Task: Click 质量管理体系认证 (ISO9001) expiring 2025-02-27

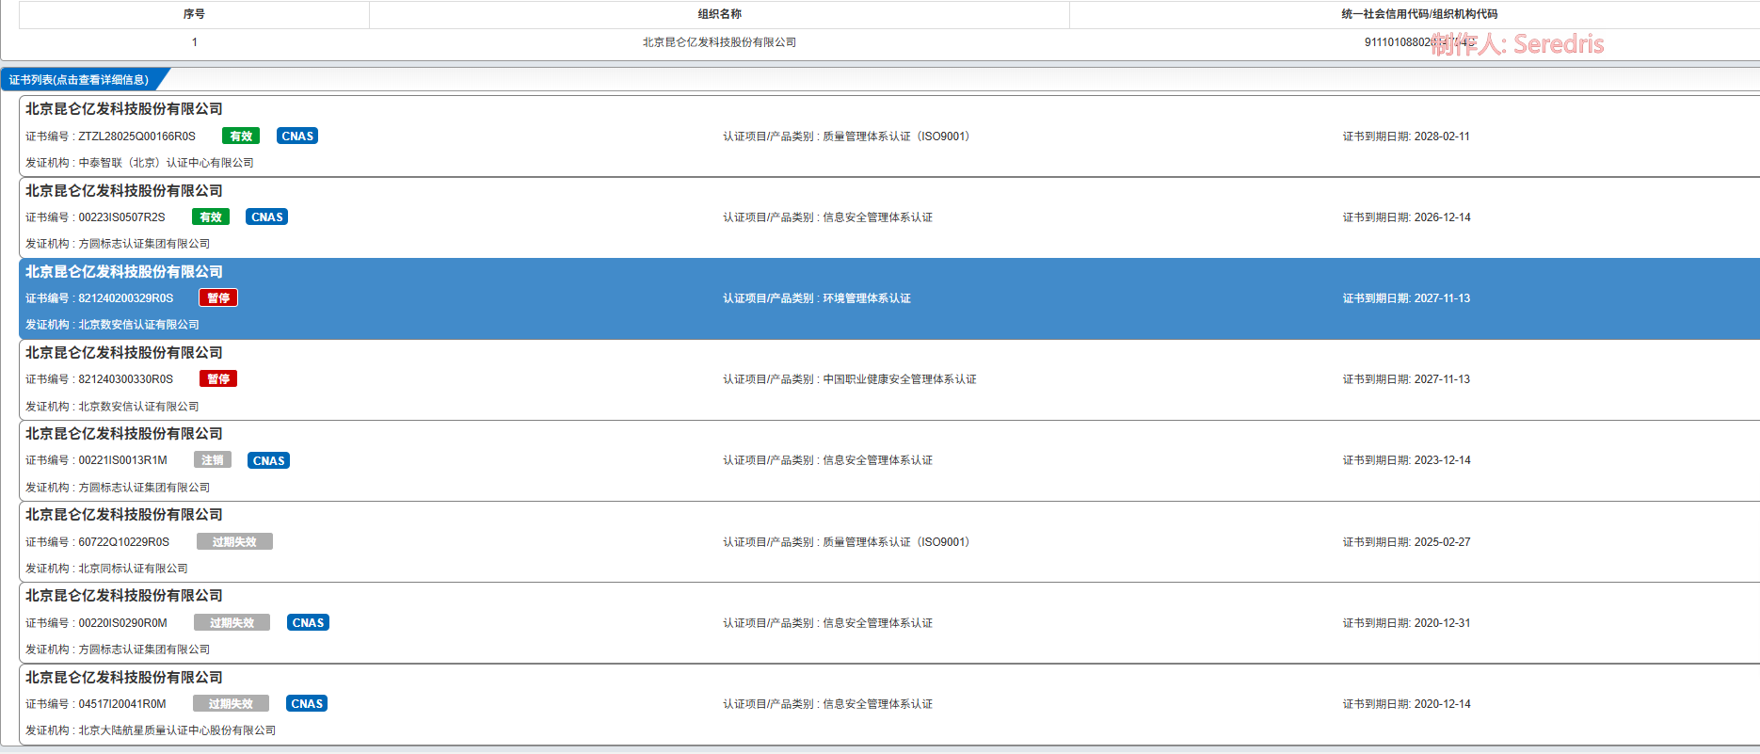Action: 896,542
